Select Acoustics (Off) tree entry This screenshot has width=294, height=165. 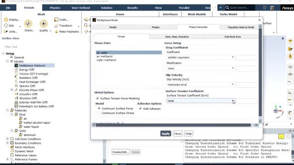tap(28, 94)
